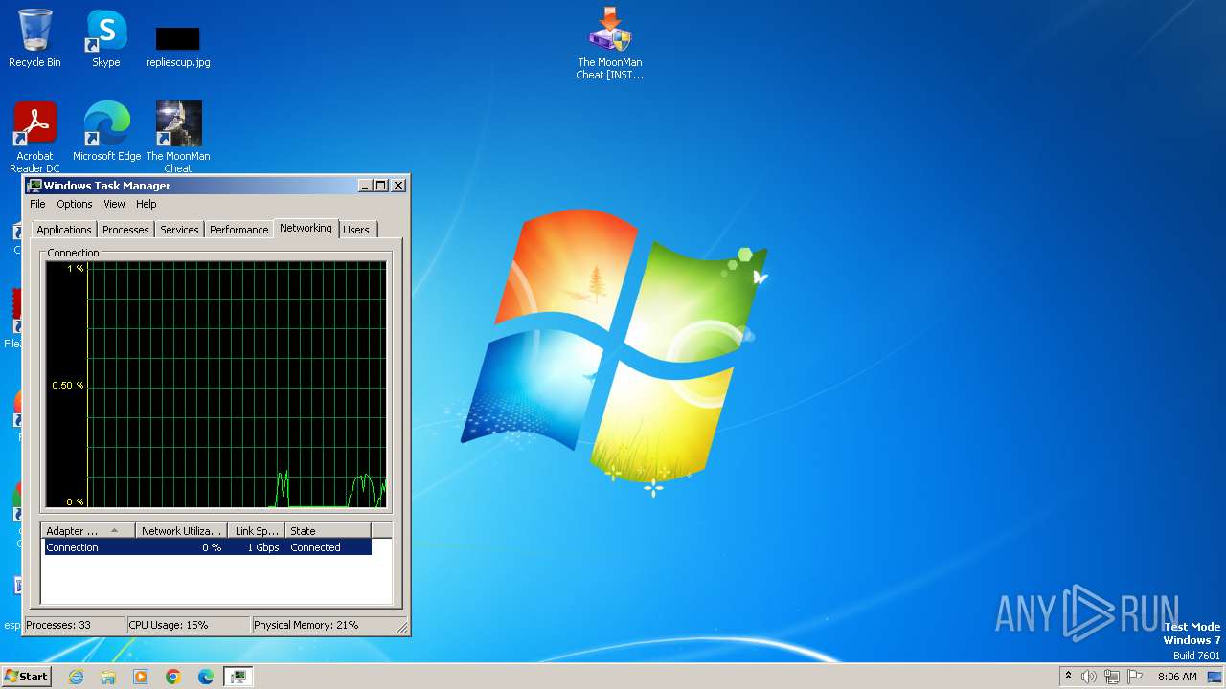The width and height of the screenshot is (1226, 689).
Task: Open the Acrobat Reader DC shortcut
Action: 34,137
